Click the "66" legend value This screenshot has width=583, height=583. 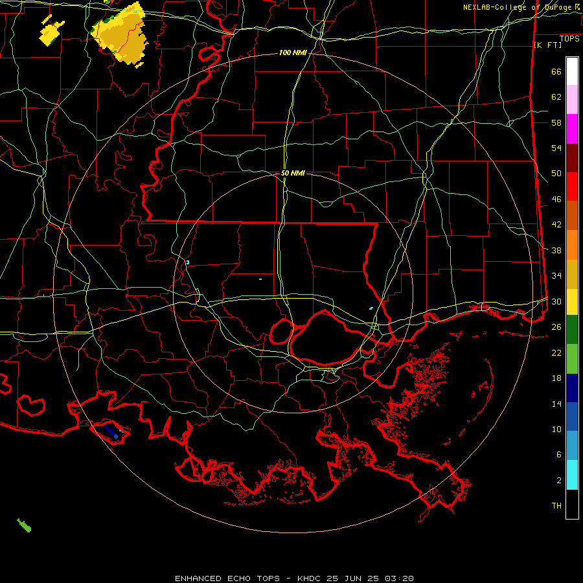[556, 71]
